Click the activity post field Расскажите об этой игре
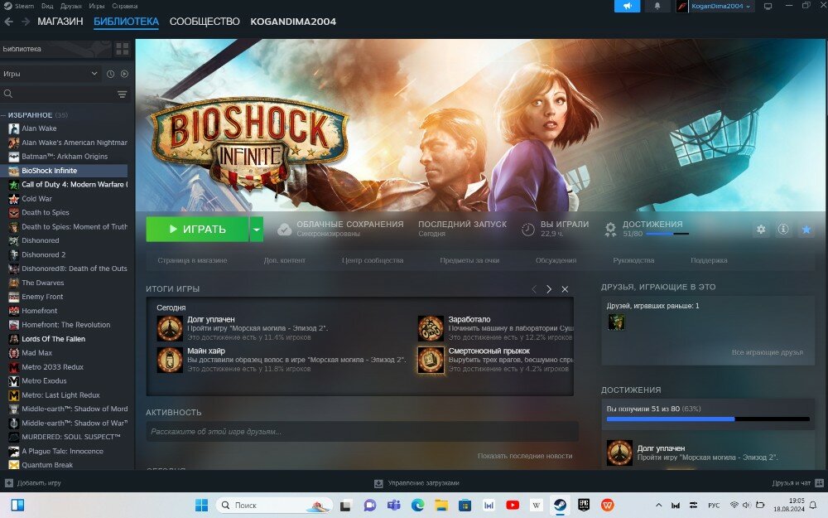 [x=363, y=431]
